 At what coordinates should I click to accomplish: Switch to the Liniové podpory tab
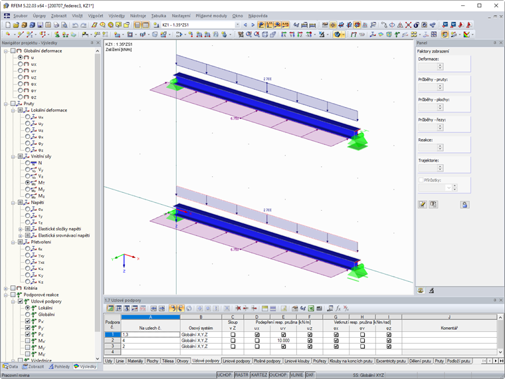(236, 361)
